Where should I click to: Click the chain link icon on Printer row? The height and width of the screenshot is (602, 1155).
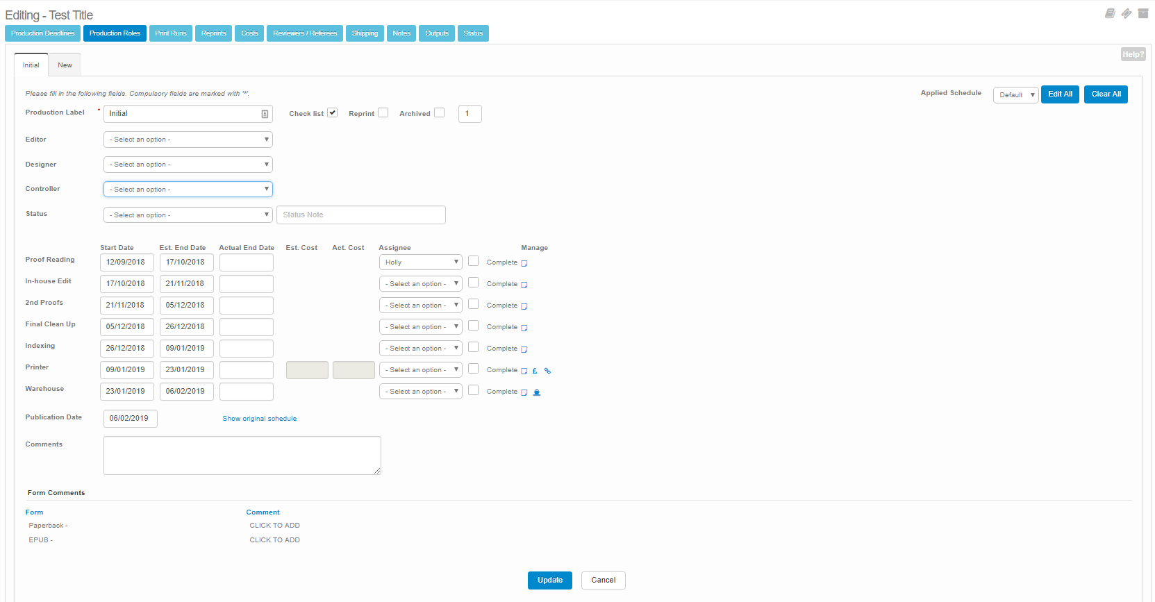point(547,371)
